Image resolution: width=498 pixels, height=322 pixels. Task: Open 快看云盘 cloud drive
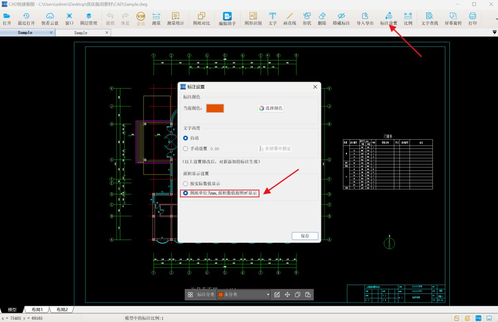point(50,19)
